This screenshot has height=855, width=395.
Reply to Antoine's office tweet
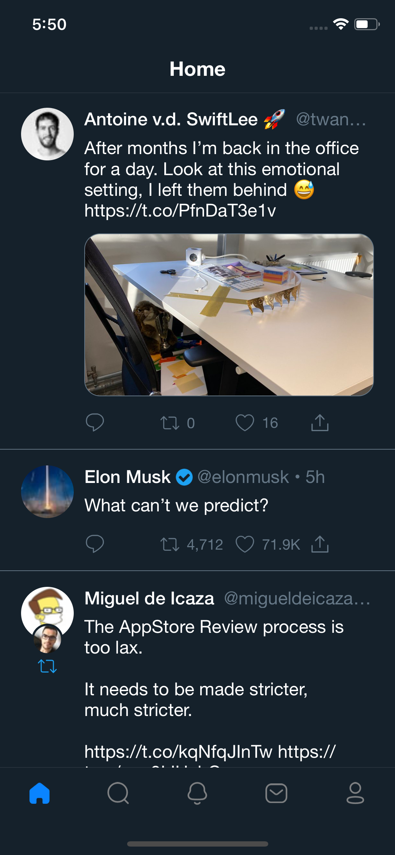pyautogui.click(x=95, y=422)
